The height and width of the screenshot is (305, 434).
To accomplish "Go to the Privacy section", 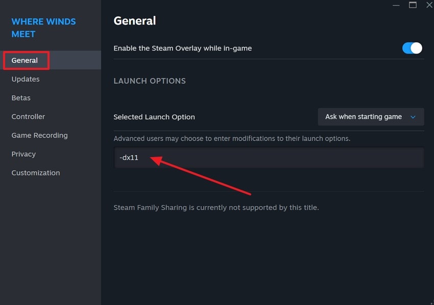I will click(23, 154).
